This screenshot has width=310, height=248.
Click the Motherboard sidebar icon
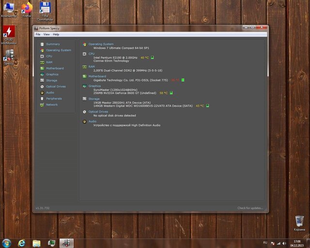[42, 68]
